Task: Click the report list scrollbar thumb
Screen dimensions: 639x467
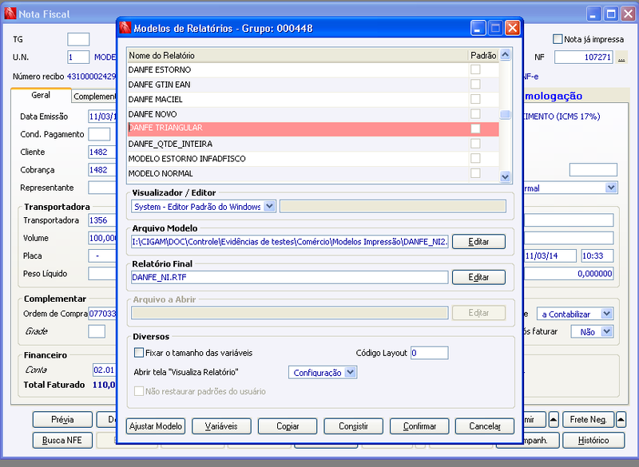Action: click(505, 114)
